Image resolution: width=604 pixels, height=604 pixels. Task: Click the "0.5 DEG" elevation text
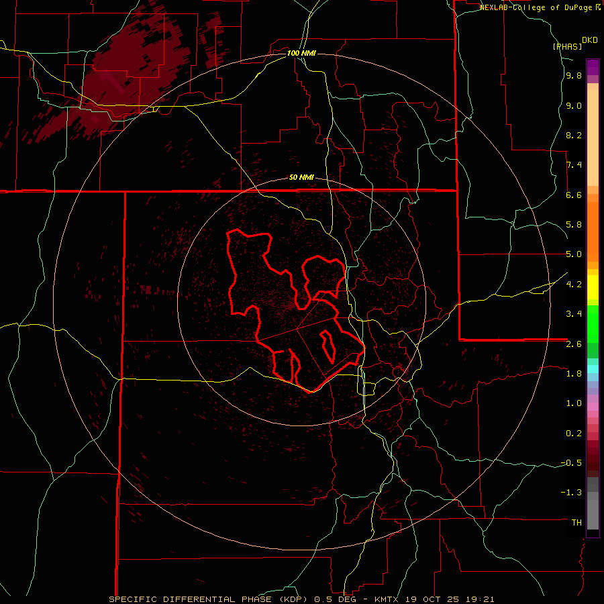click(x=334, y=599)
